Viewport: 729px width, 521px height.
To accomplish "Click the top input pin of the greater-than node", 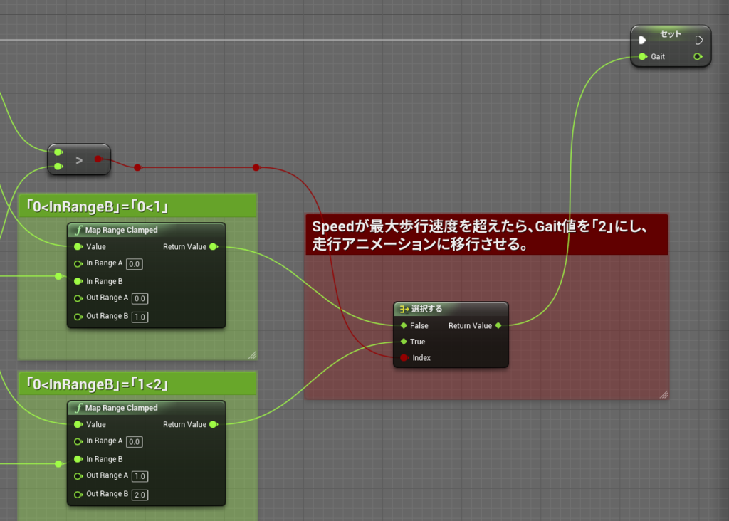I will (x=58, y=152).
